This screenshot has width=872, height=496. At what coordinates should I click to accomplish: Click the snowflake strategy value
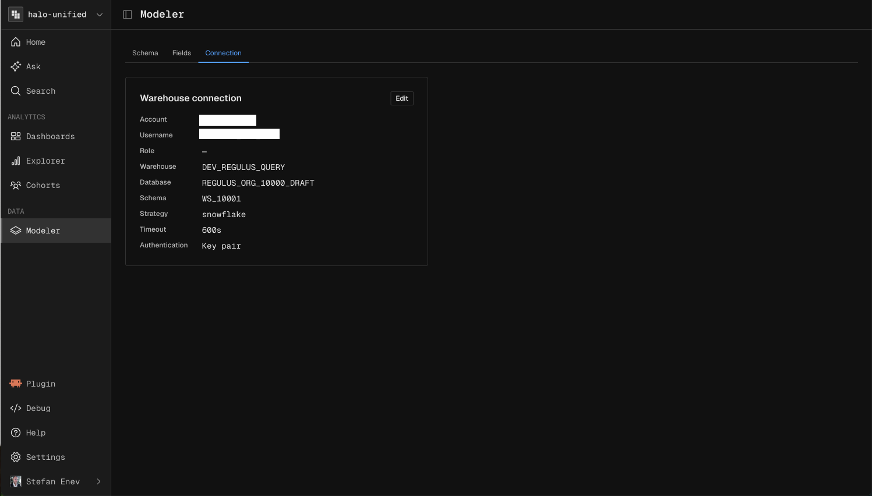coord(224,214)
